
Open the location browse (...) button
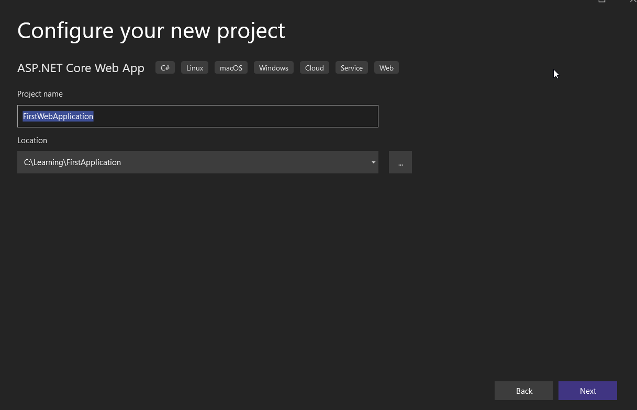(400, 162)
